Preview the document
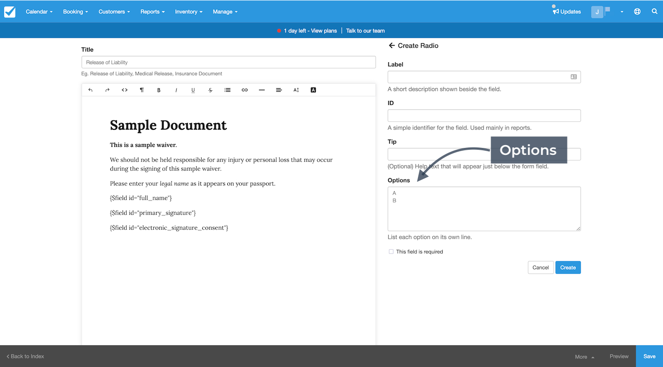The width and height of the screenshot is (663, 367). tap(619, 356)
